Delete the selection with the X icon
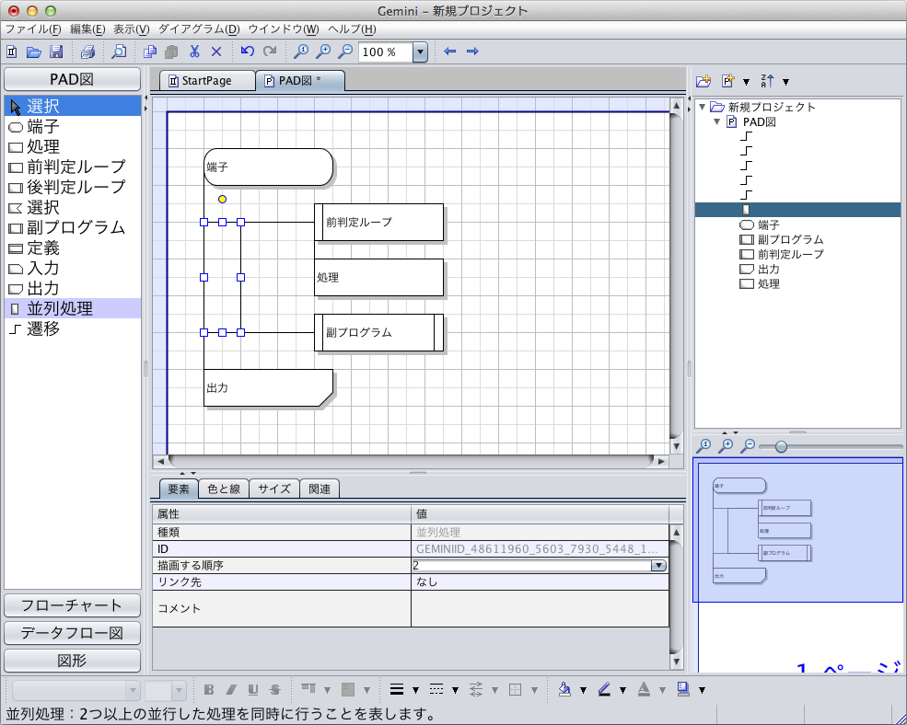This screenshot has width=907, height=725. point(216,52)
